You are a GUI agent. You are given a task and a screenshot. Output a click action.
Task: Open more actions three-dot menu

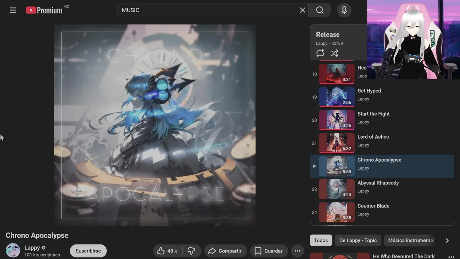pyautogui.click(x=298, y=251)
